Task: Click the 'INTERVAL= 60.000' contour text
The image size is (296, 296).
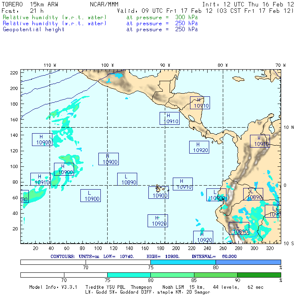Action: click(214, 256)
